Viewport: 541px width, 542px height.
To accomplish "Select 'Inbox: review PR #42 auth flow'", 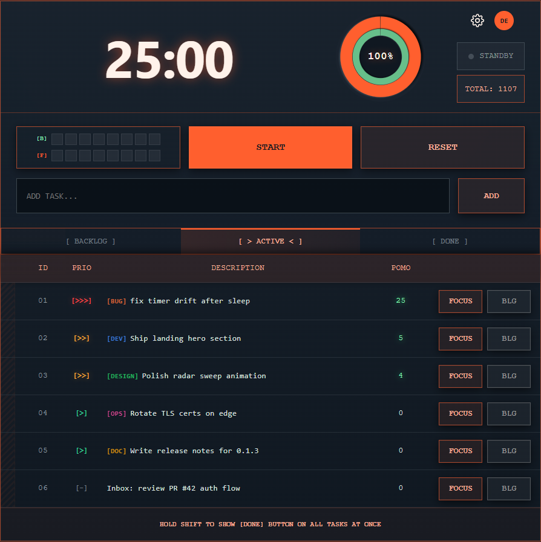I will tap(174, 488).
